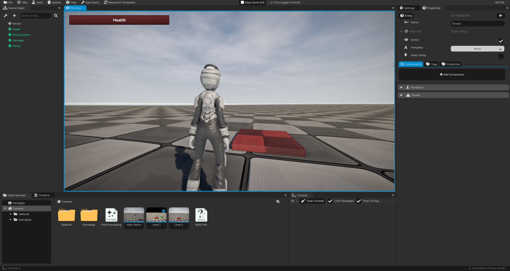
Task: Click the Clear Console button
Action: coord(312,201)
